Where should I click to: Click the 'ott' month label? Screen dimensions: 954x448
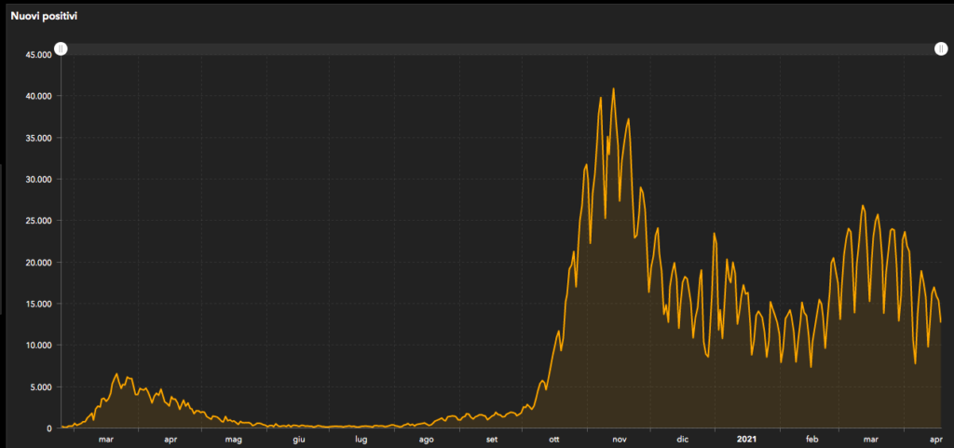pyautogui.click(x=553, y=439)
